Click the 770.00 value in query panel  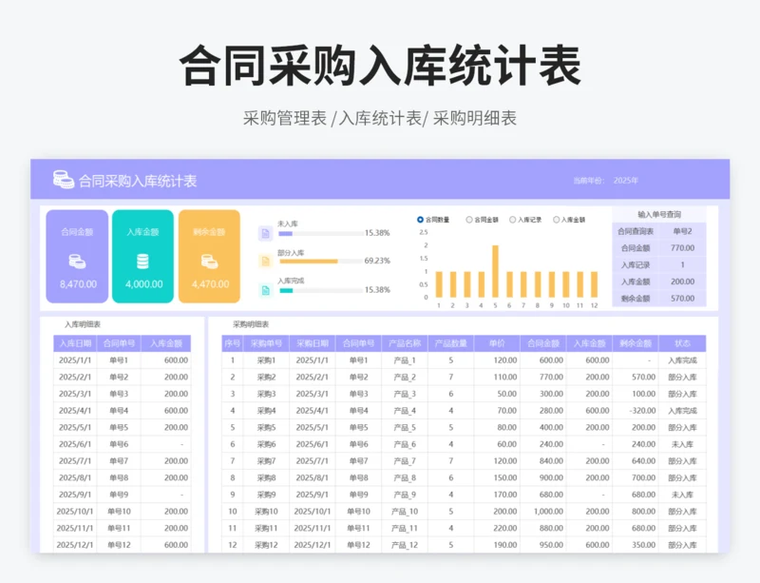click(x=682, y=248)
